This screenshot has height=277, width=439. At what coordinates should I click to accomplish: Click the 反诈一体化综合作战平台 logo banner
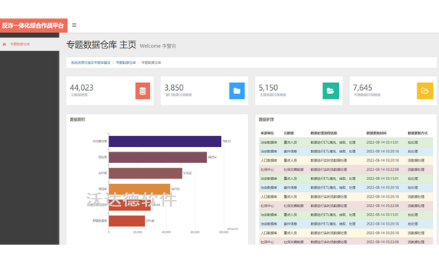click(x=34, y=25)
